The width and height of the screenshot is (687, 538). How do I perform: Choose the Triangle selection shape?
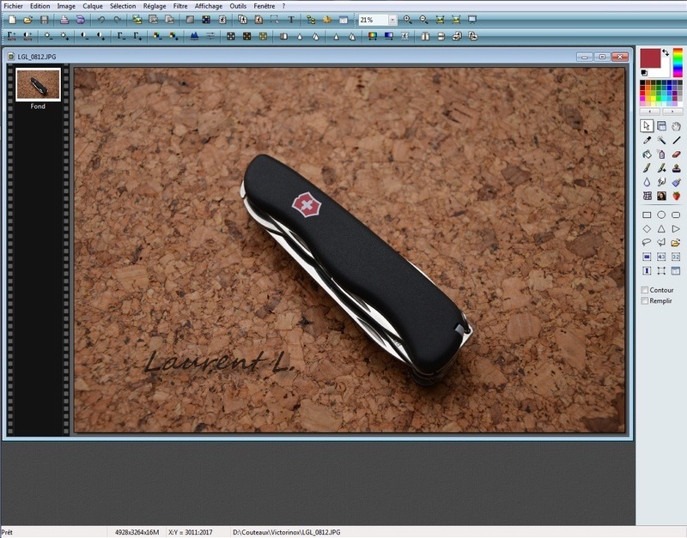661,228
